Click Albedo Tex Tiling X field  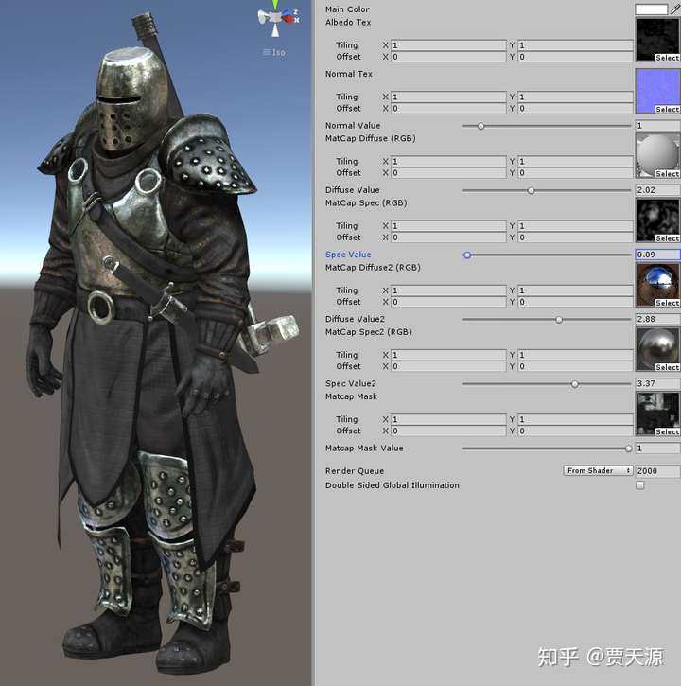448,45
